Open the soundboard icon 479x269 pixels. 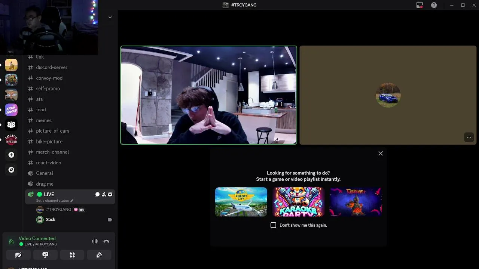pos(99,255)
